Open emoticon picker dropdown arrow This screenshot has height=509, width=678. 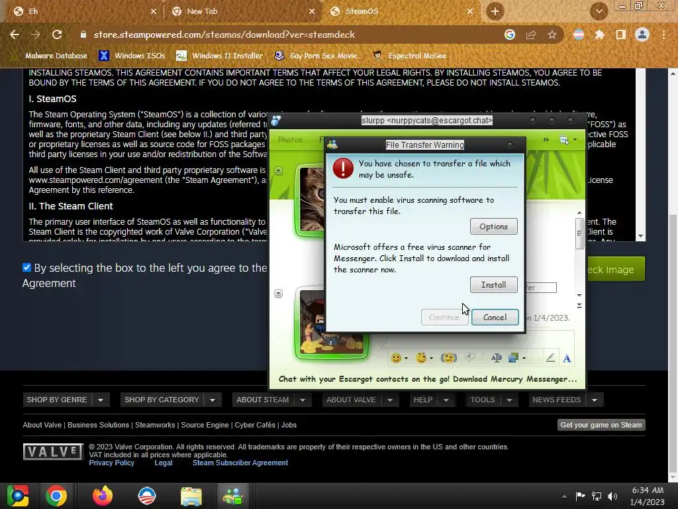point(406,359)
